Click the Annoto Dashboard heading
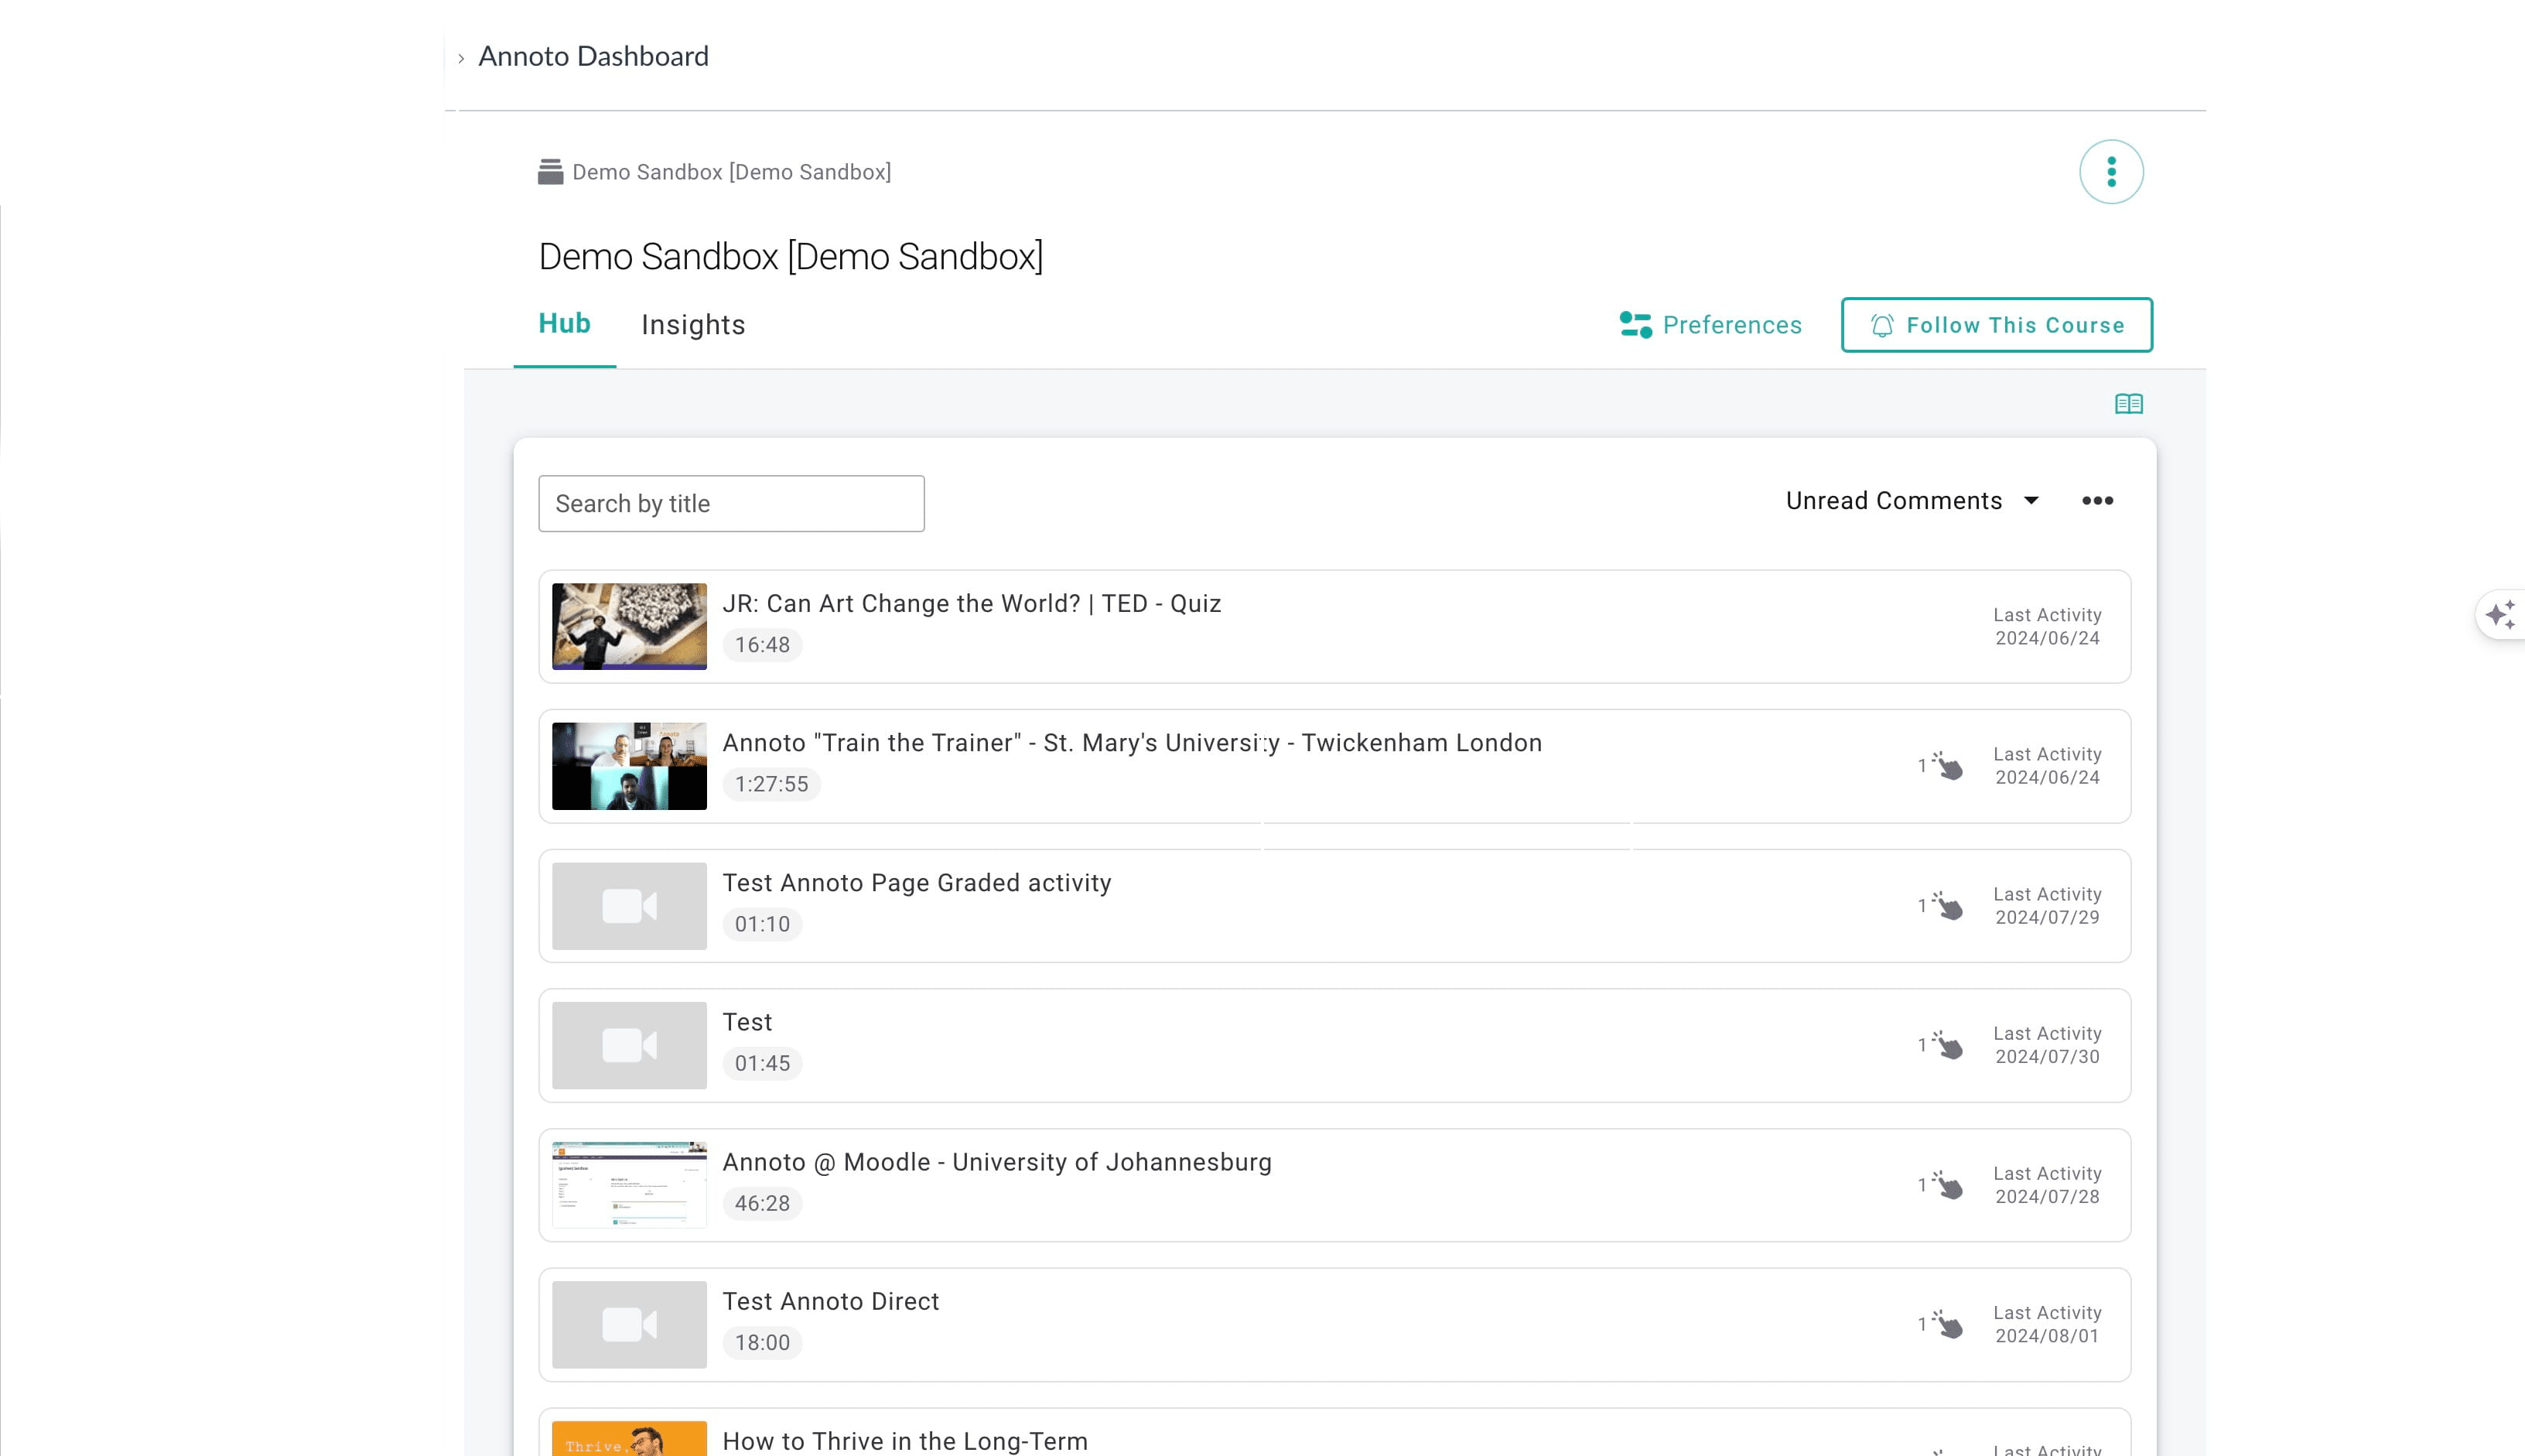Viewport: 2525px width, 1456px height. (594, 56)
